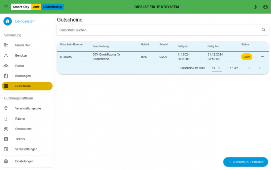Click the Einstellungen gear icon
The image size is (271, 170).
(6, 161)
